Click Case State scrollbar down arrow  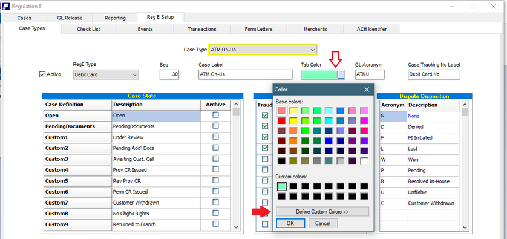[236, 228]
